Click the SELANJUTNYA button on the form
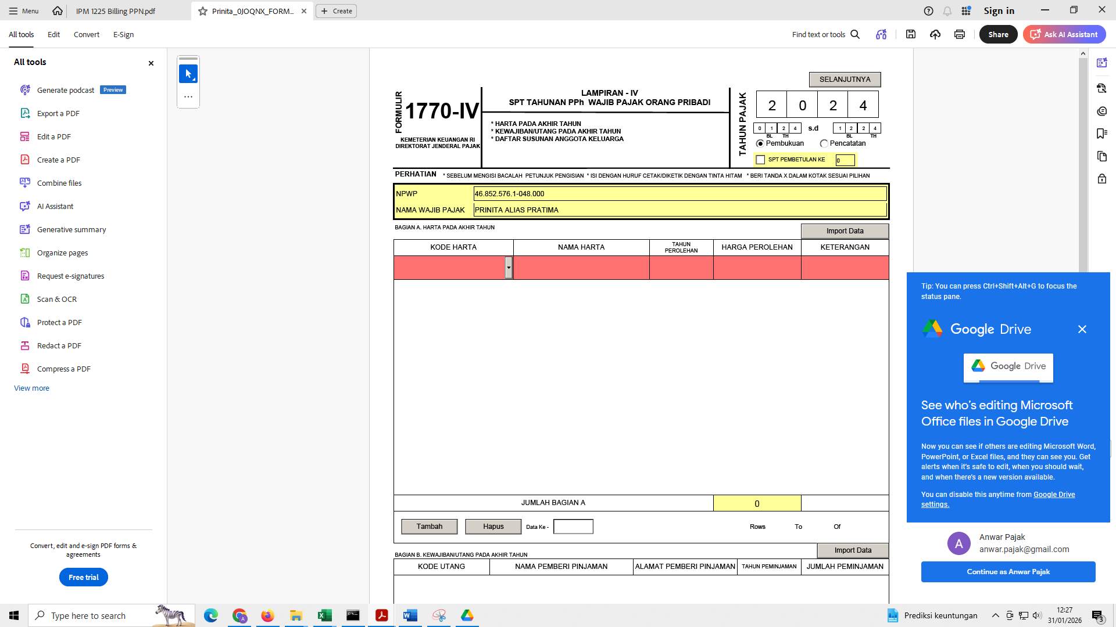The image size is (1116, 627). pos(844,79)
